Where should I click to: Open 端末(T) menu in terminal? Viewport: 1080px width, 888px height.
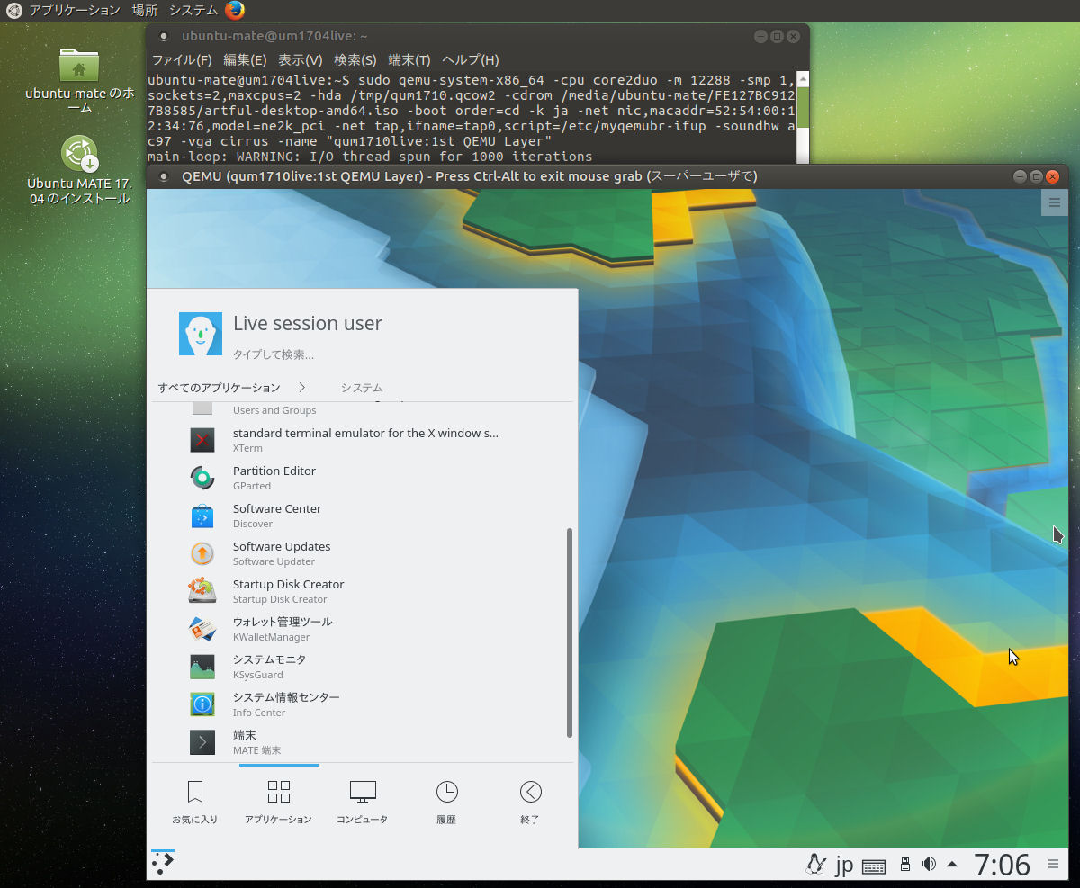[x=409, y=60]
